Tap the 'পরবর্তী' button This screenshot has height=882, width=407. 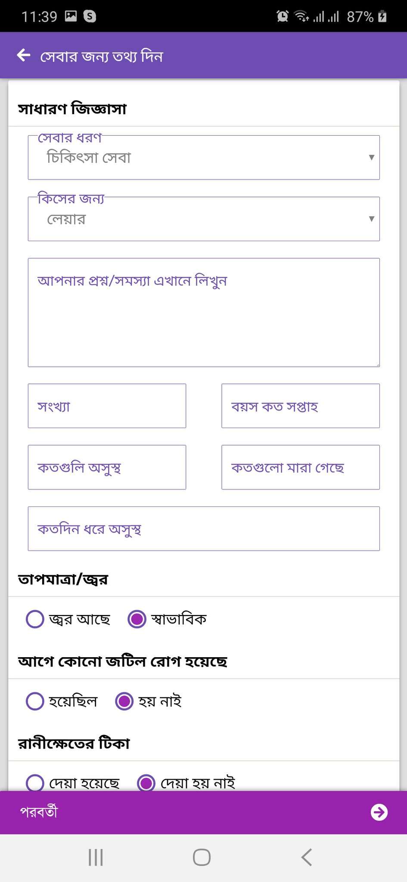pos(39,812)
